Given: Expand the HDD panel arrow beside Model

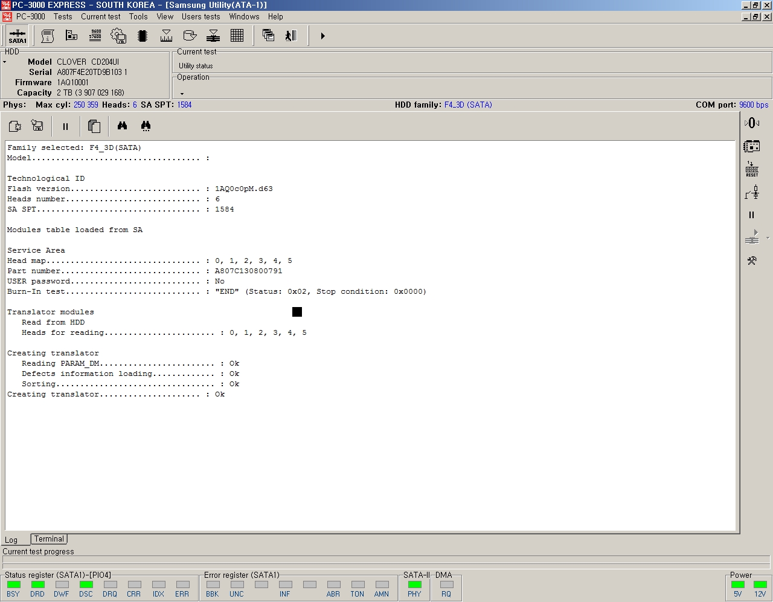Looking at the screenshot, I should click(x=4, y=62).
